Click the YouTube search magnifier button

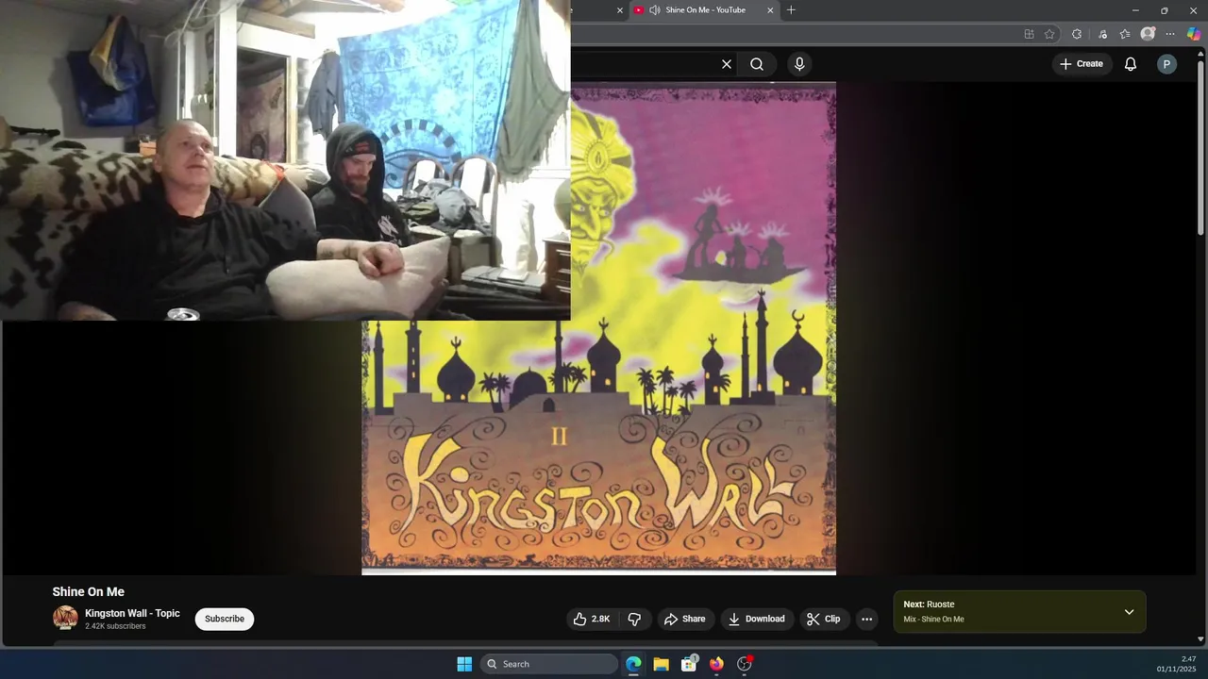757,64
